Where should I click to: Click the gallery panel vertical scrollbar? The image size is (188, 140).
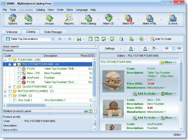[181, 82]
